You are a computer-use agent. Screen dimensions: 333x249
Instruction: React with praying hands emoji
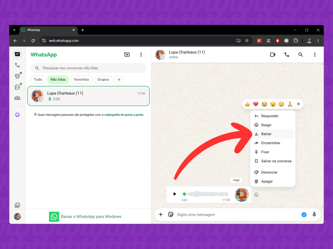tap(290, 104)
